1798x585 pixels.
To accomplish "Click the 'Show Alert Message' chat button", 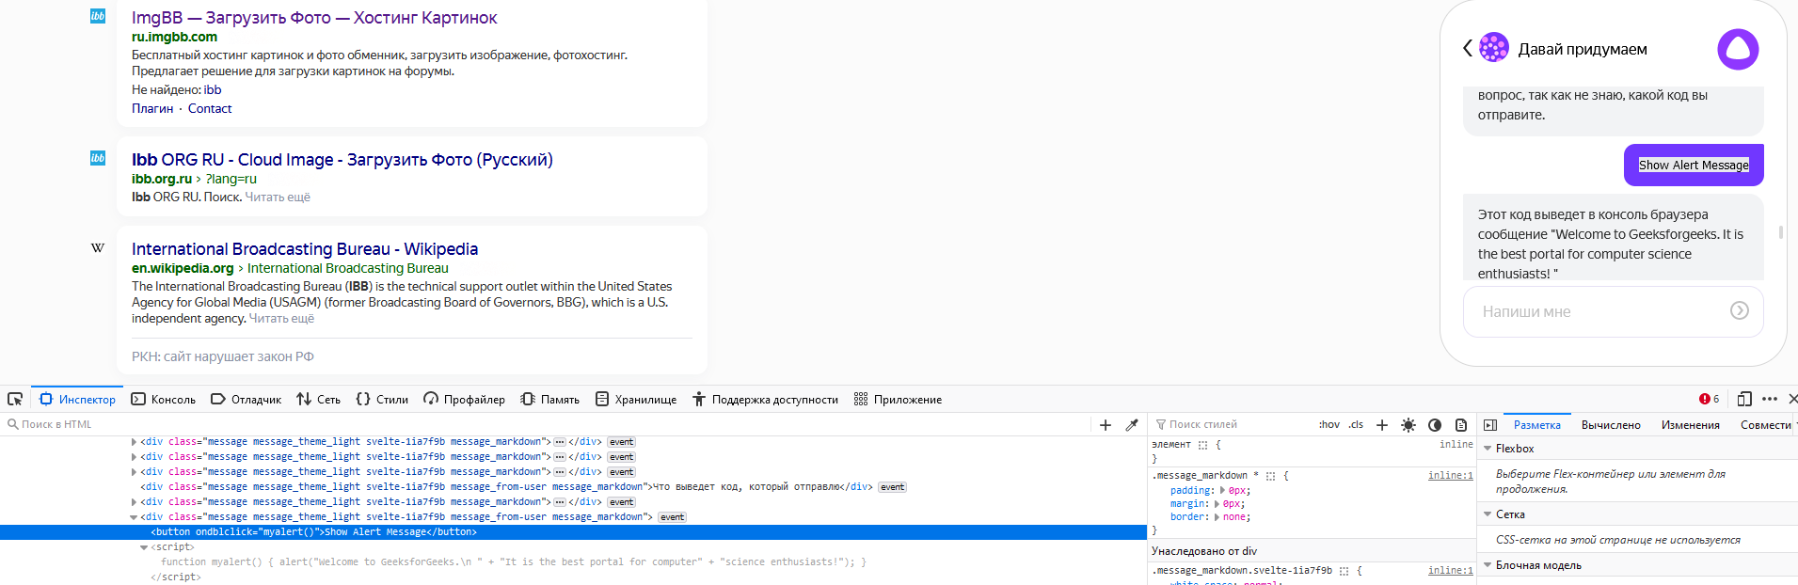I will 1694,165.
